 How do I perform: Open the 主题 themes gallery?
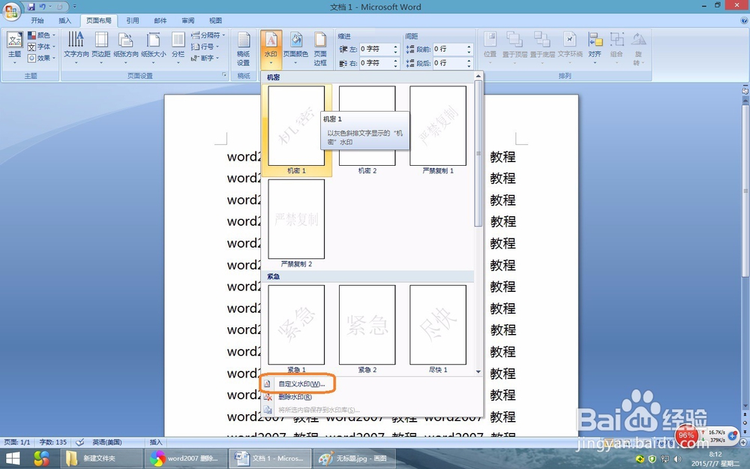point(14,48)
